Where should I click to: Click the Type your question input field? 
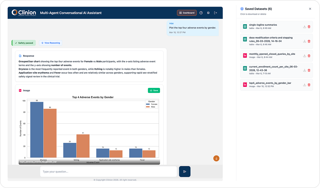click(x=108, y=171)
